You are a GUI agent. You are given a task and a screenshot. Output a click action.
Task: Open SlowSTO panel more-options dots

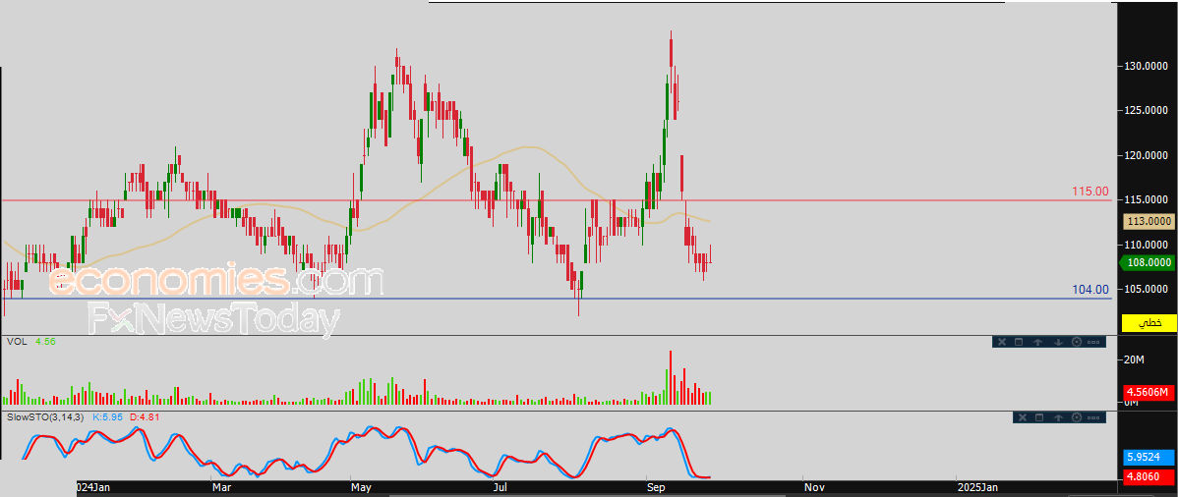[x=1094, y=417]
